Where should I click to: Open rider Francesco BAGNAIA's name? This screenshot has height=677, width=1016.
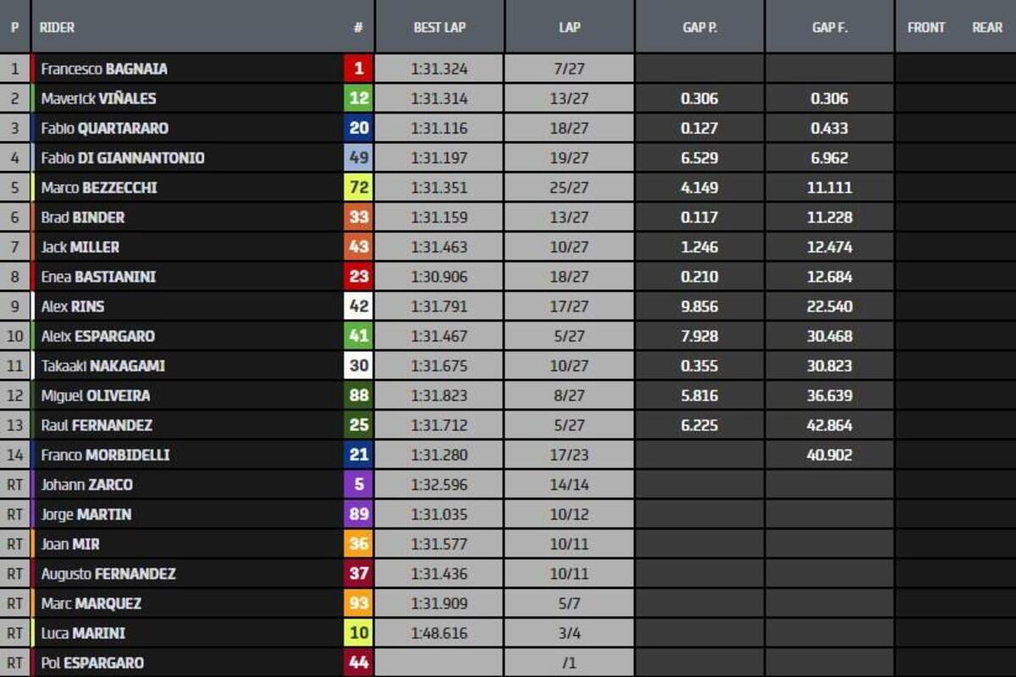coord(104,69)
